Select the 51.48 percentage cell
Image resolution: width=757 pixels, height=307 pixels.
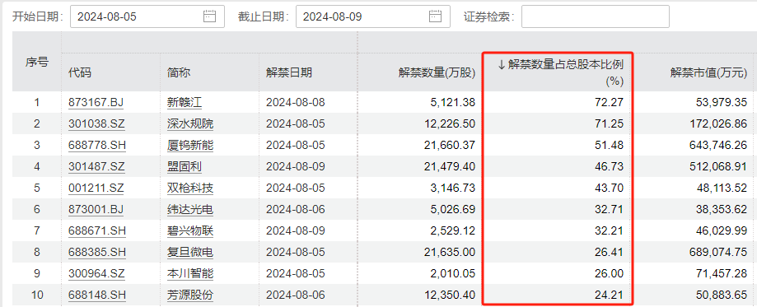click(x=610, y=146)
